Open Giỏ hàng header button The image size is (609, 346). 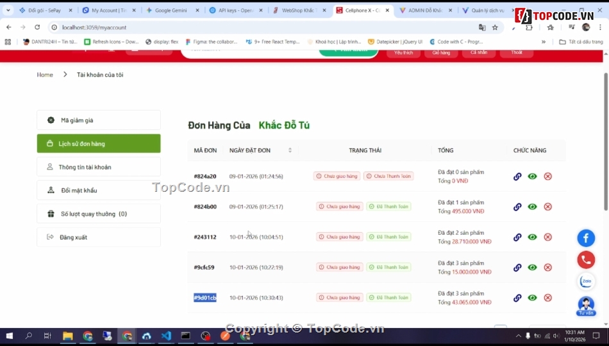[441, 52]
